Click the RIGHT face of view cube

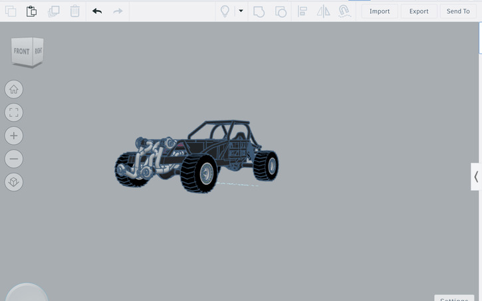click(38, 50)
